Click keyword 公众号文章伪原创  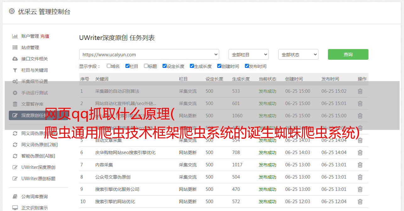[x=113, y=177]
